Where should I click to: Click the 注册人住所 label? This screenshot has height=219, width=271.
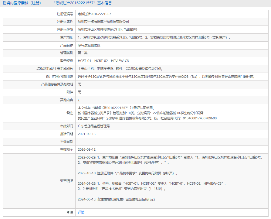coord(65,29)
